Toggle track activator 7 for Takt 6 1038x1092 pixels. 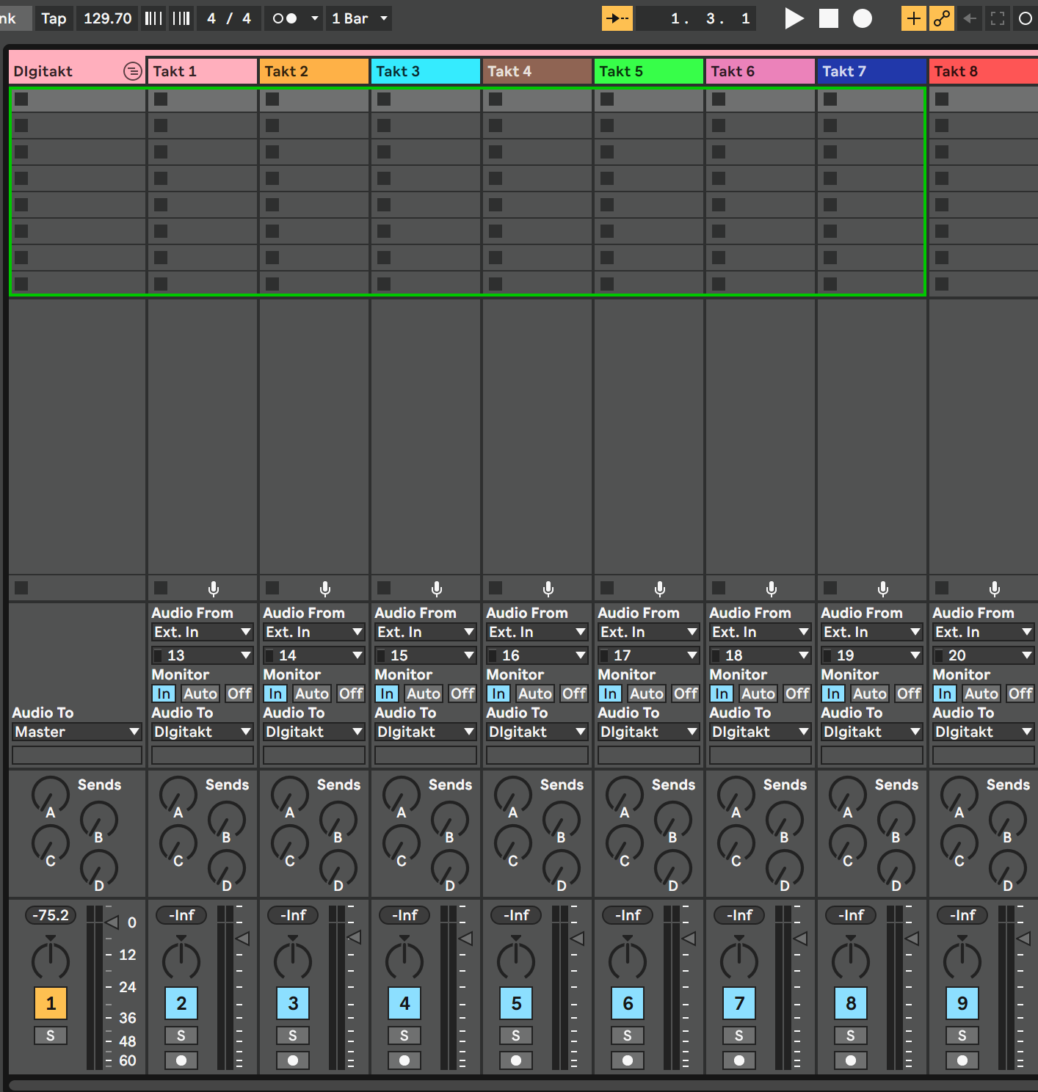point(739,1003)
